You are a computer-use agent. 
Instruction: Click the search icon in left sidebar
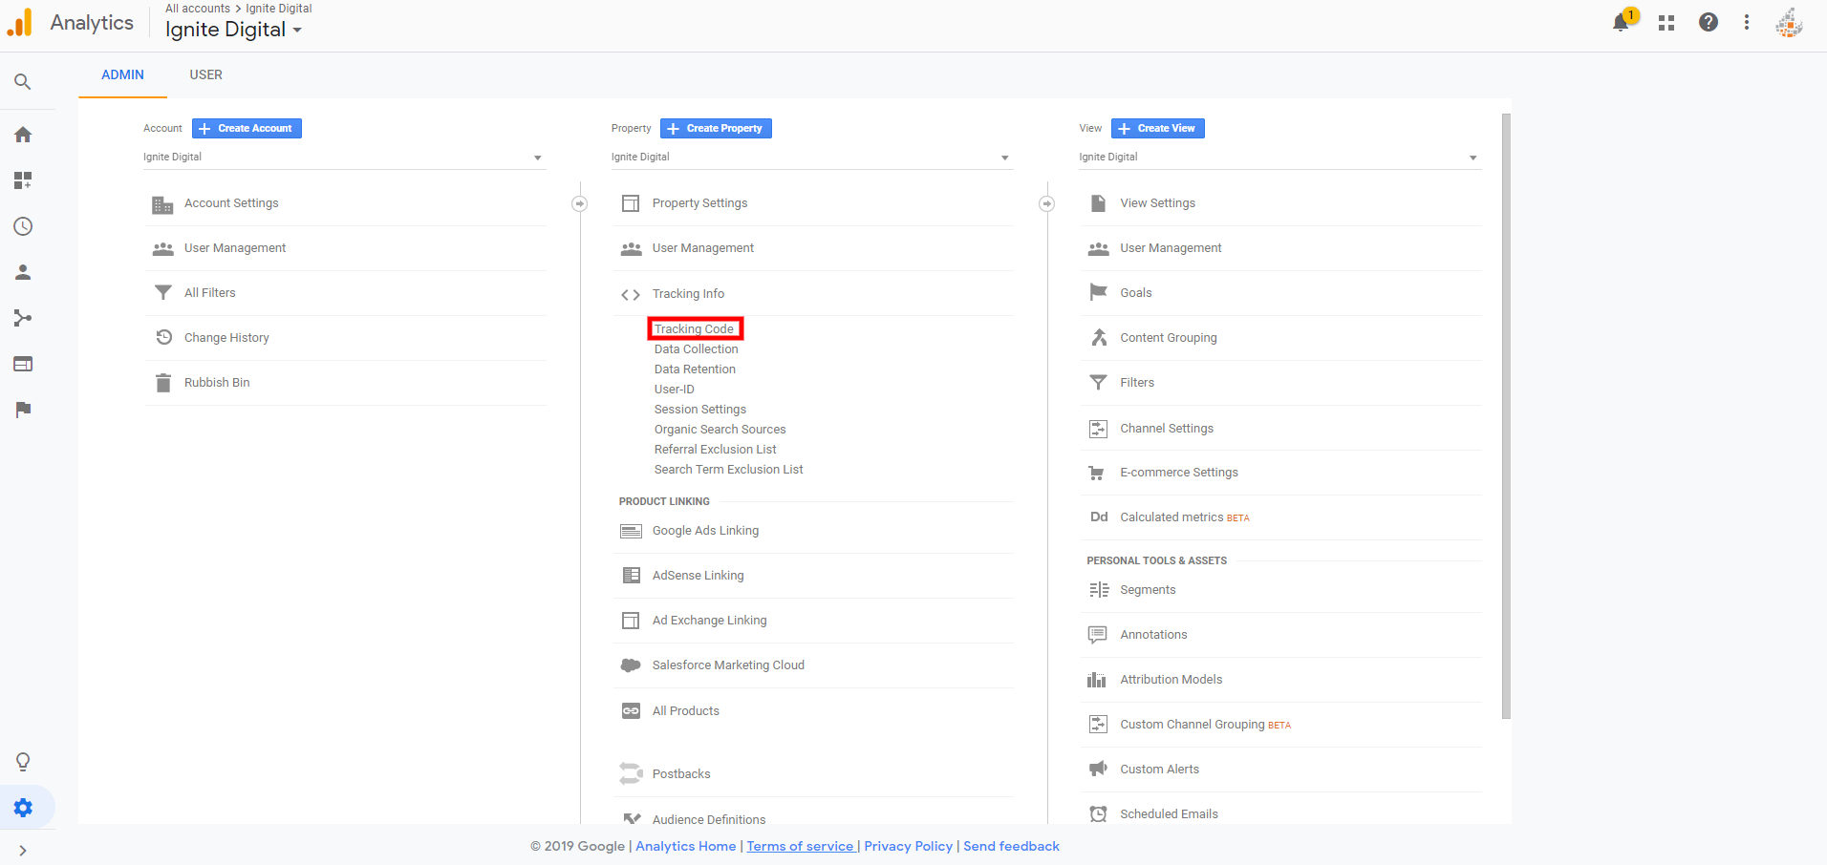(23, 82)
